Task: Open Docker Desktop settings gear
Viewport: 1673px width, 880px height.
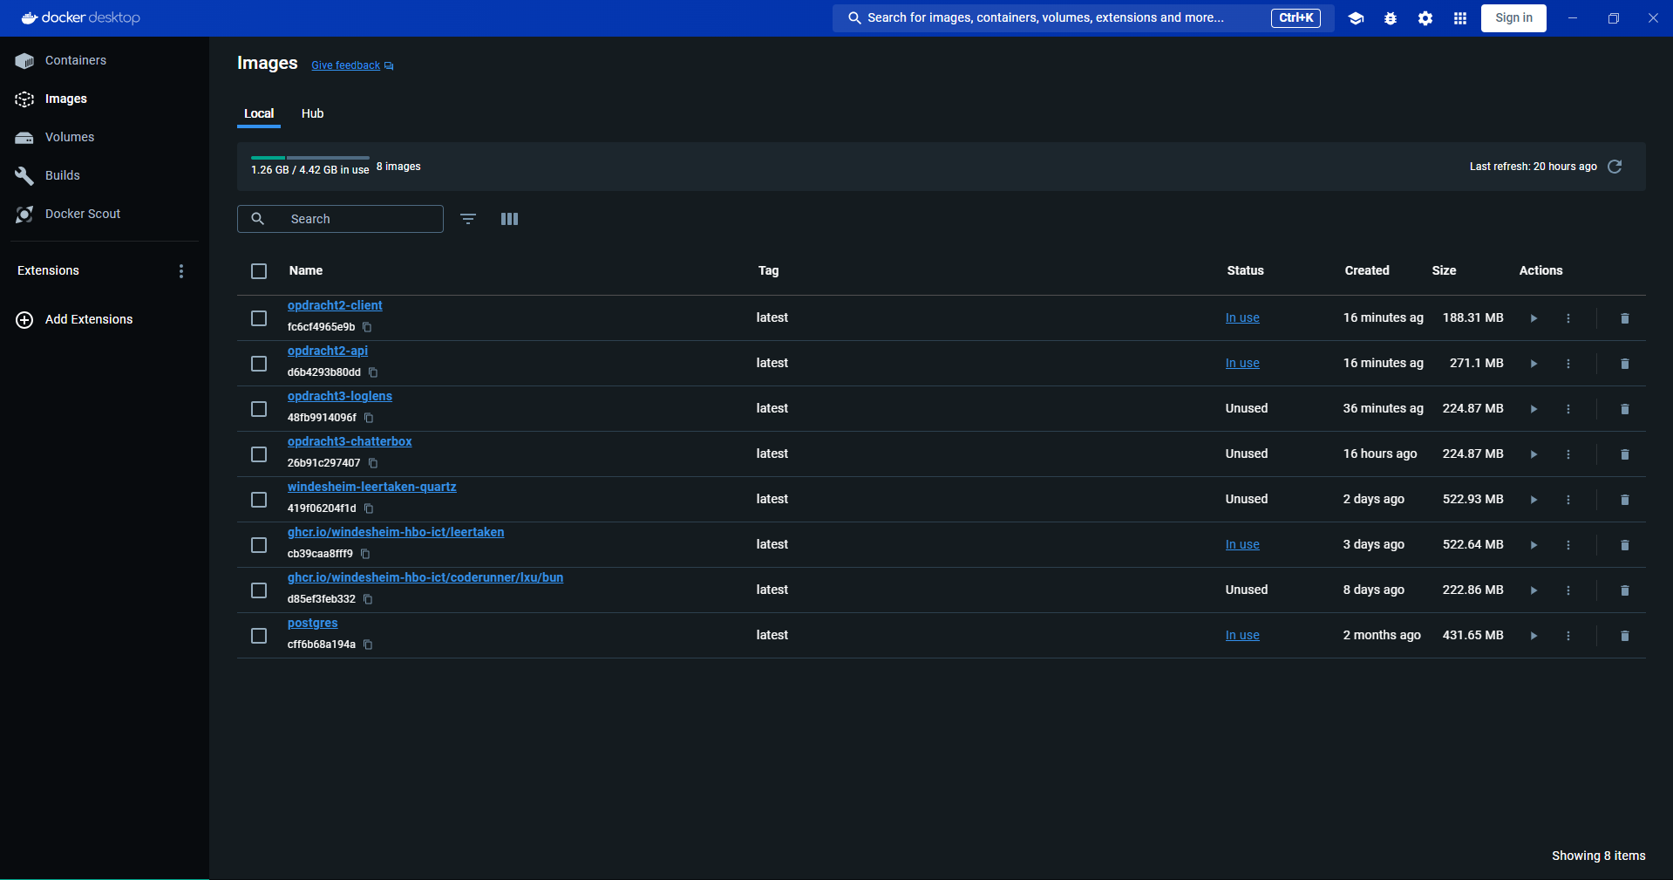Action: 1425,18
